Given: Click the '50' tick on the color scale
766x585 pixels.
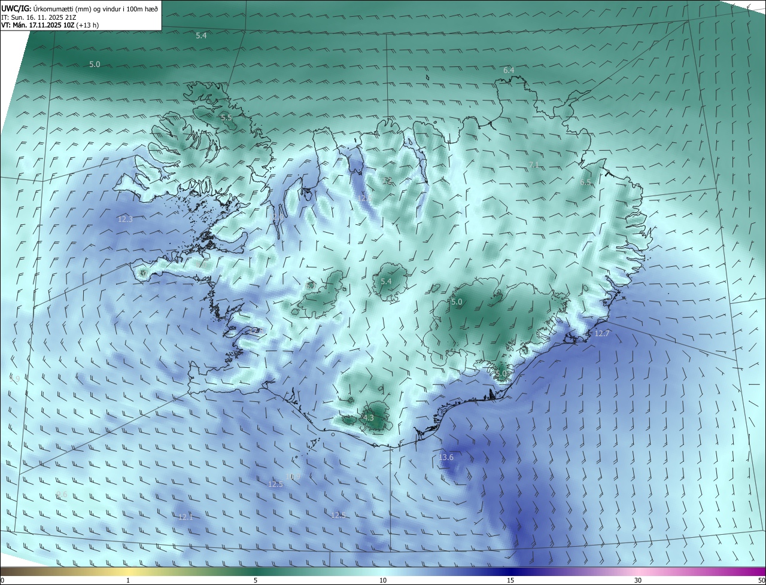Looking at the screenshot, I should (x=761, y=581).
